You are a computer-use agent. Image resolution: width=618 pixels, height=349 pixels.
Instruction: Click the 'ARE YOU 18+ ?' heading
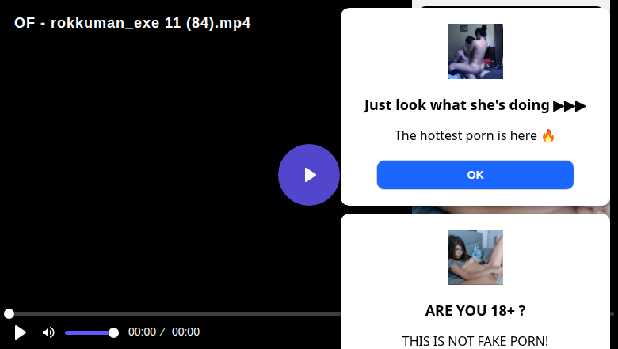(475, 311)
